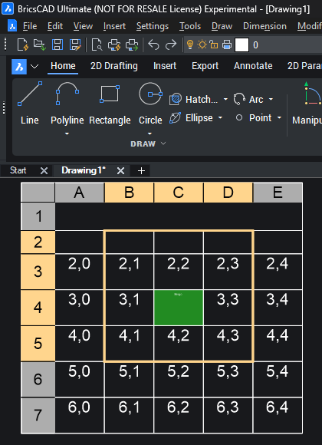This screenshot has width=322, height=445.
Task: Click table cell containing 3,1
Action: (129, 308)
